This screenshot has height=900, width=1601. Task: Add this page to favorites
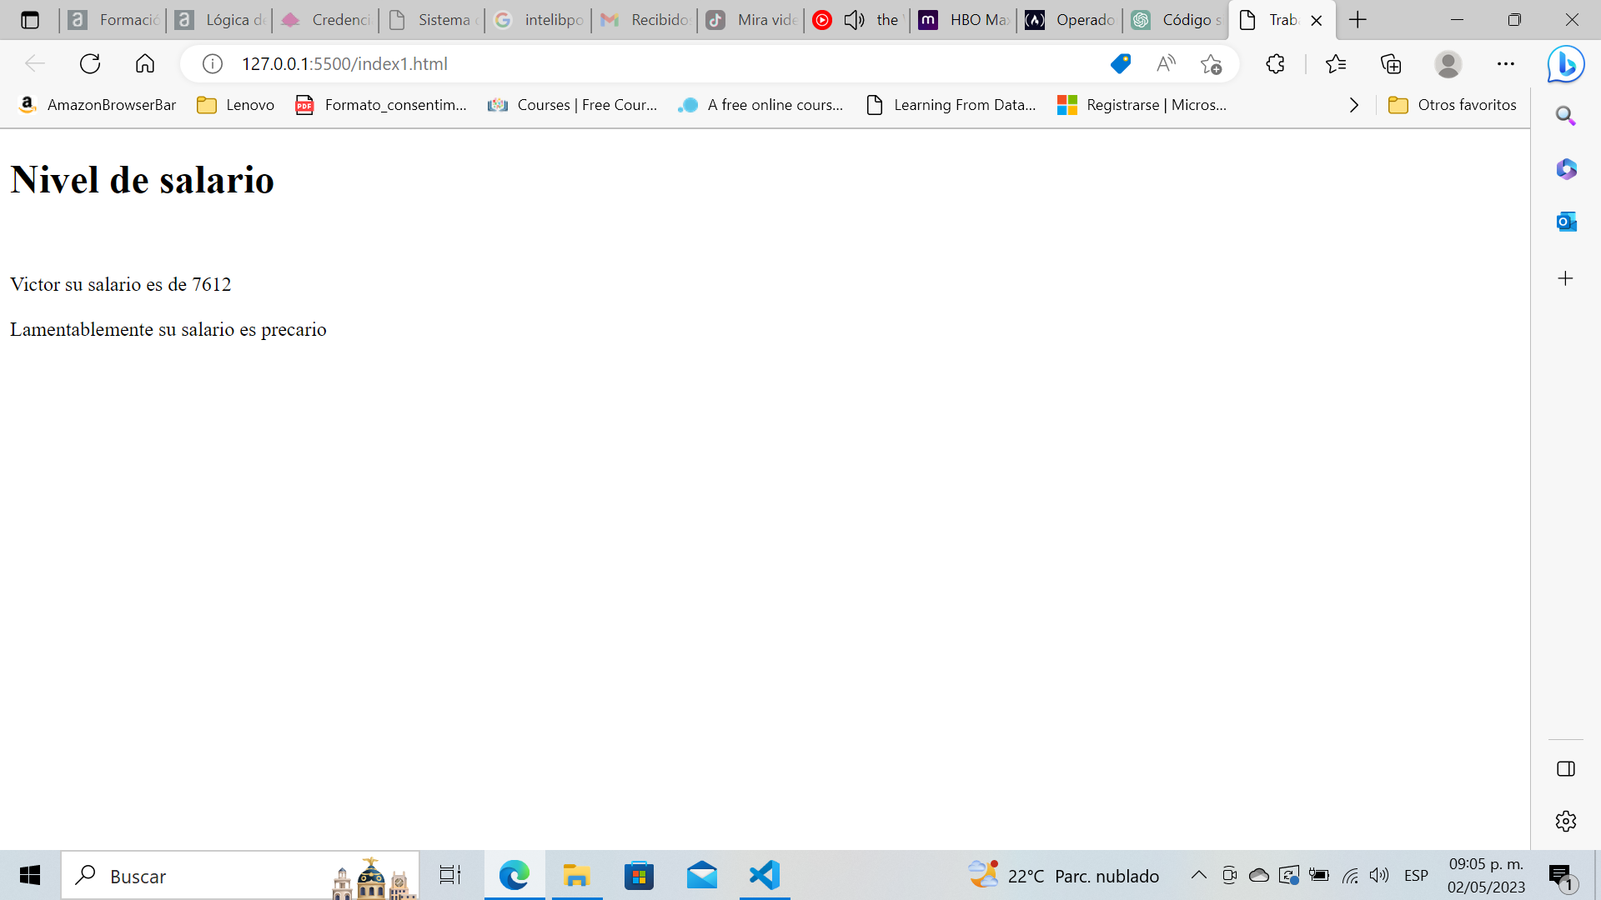1211,64
